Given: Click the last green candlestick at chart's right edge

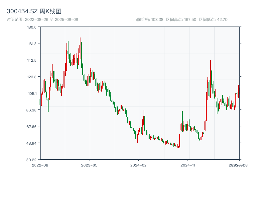Looking at the screenshot, I should pyautogui.click(x=239, y=91).
